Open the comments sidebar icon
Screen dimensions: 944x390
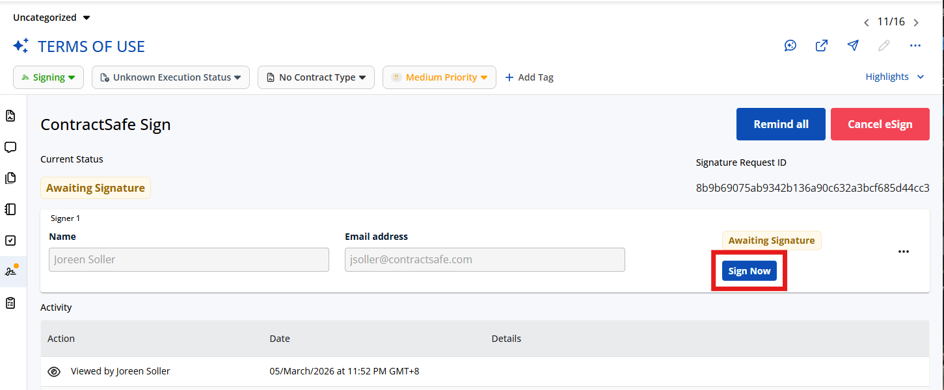pyautogui.click(x=10, y=147)
